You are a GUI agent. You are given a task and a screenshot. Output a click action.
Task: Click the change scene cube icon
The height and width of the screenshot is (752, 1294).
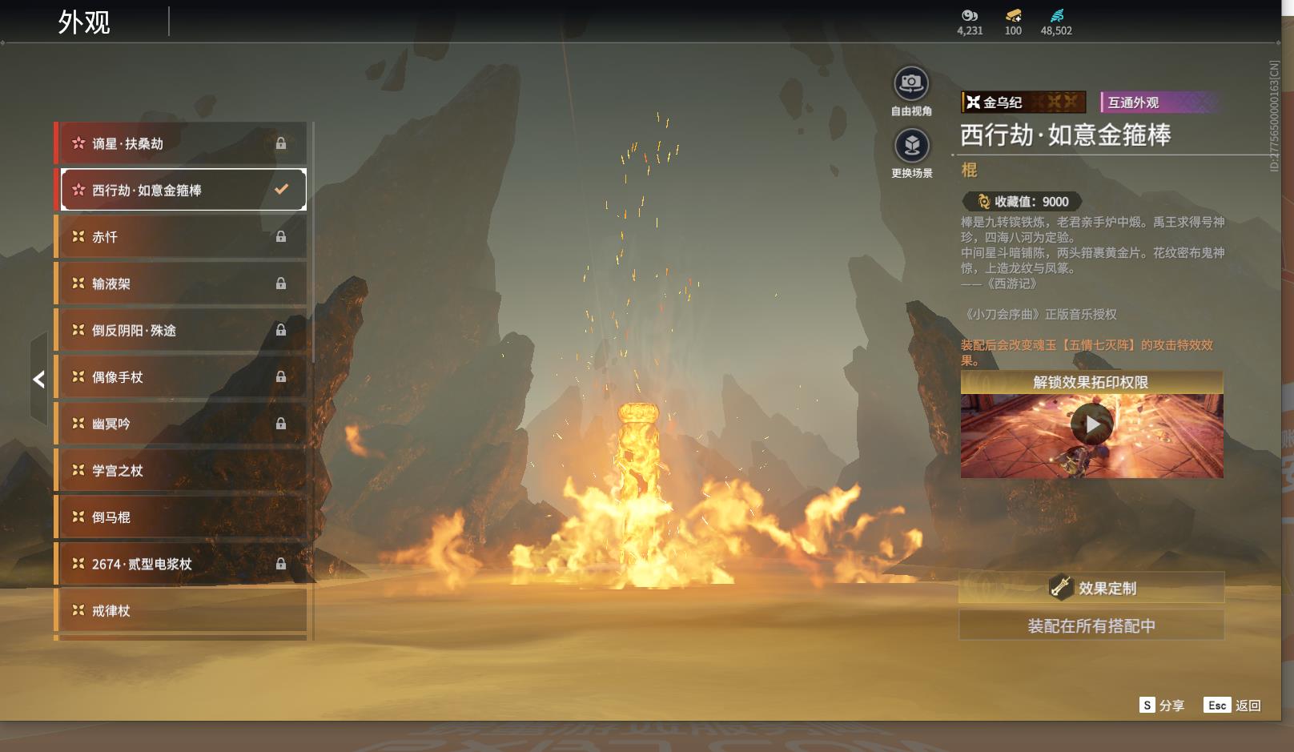click(x=910, y=146)
